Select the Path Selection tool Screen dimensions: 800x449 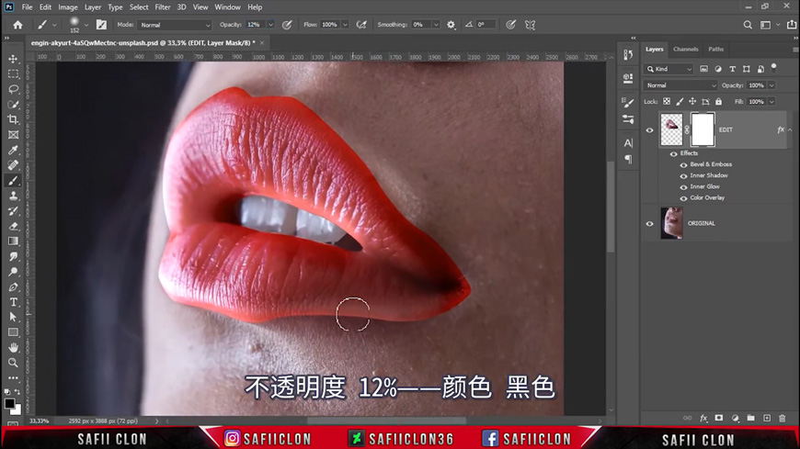coord(13,317)
